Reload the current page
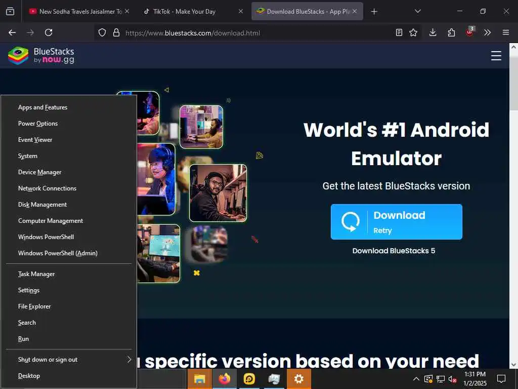Image resolution: width=518 pixels, height=389 pixels. click(x=49, y=32)
